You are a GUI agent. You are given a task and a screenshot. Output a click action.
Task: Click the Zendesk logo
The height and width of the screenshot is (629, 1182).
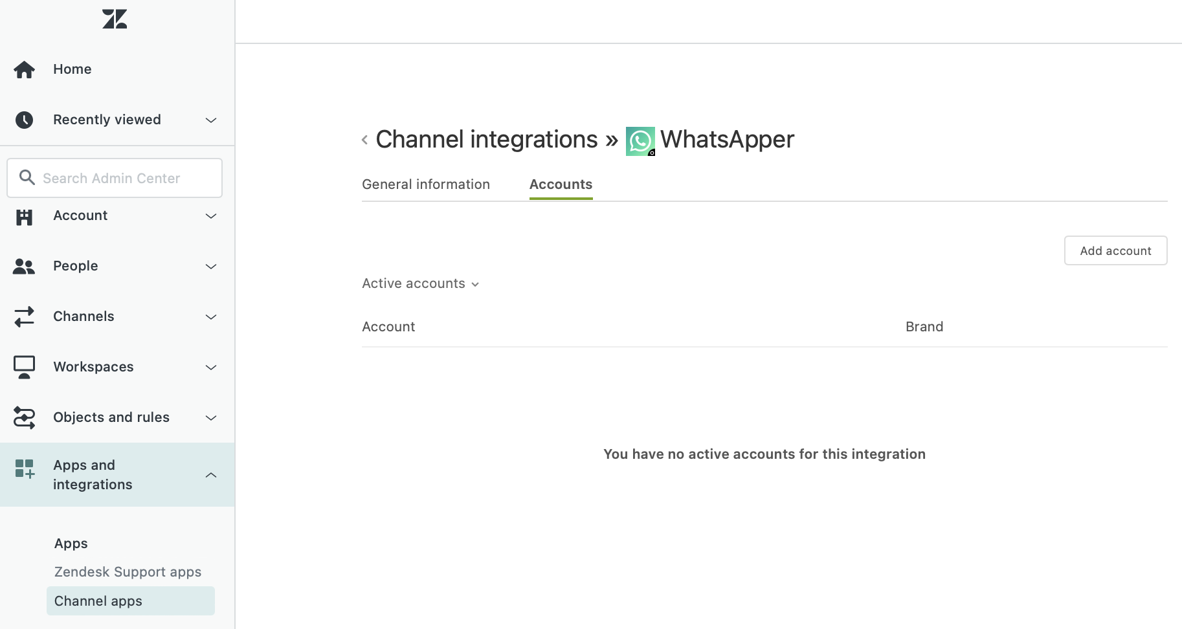115,19
